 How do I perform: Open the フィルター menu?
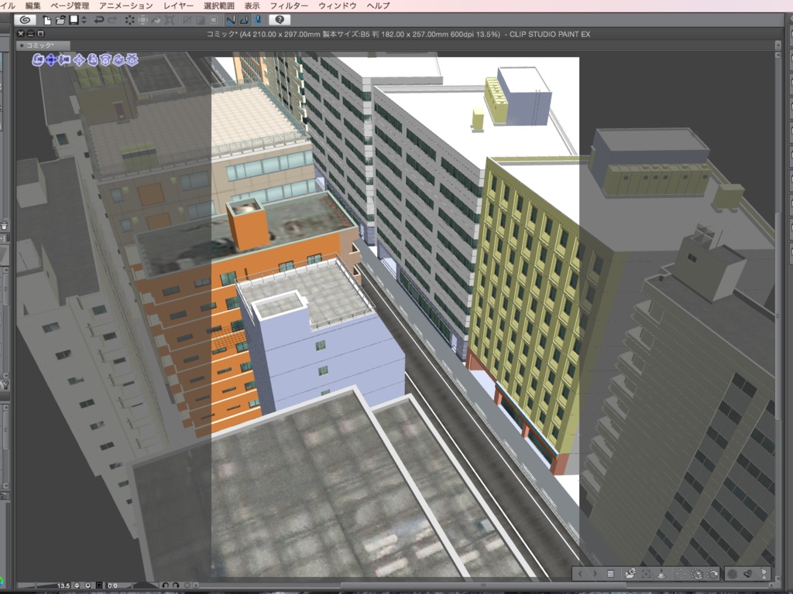289,5
